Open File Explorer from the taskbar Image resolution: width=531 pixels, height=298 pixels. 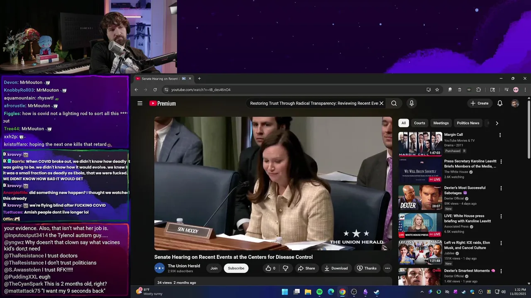tap(308, 292)
